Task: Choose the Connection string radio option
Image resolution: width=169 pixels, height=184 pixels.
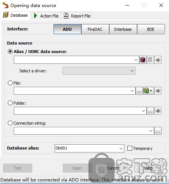Action: (x=10, y=123)
